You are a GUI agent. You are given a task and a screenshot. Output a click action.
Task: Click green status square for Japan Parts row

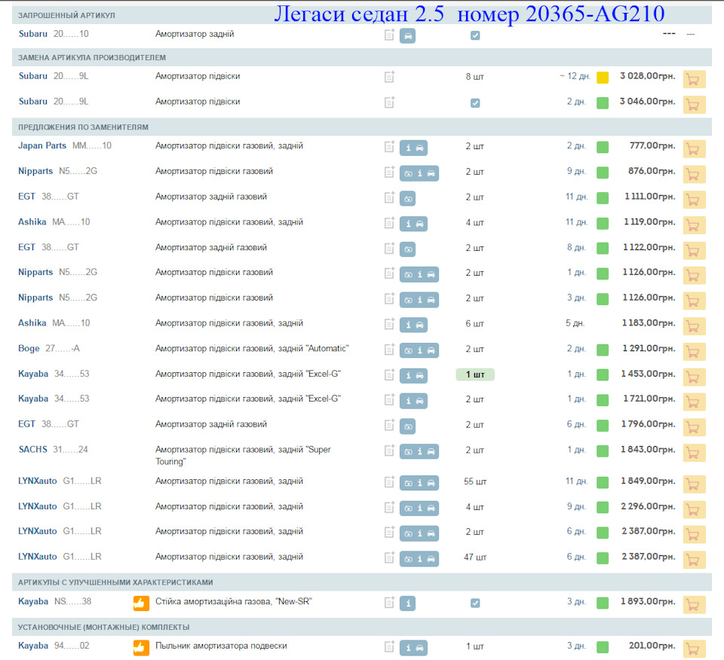603,147
